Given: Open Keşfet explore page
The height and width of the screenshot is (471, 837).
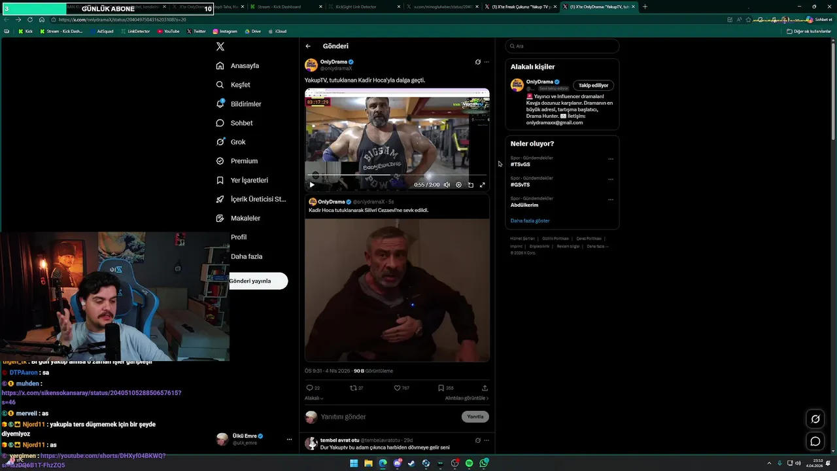Looking at the screenshot, I should 233,84.
